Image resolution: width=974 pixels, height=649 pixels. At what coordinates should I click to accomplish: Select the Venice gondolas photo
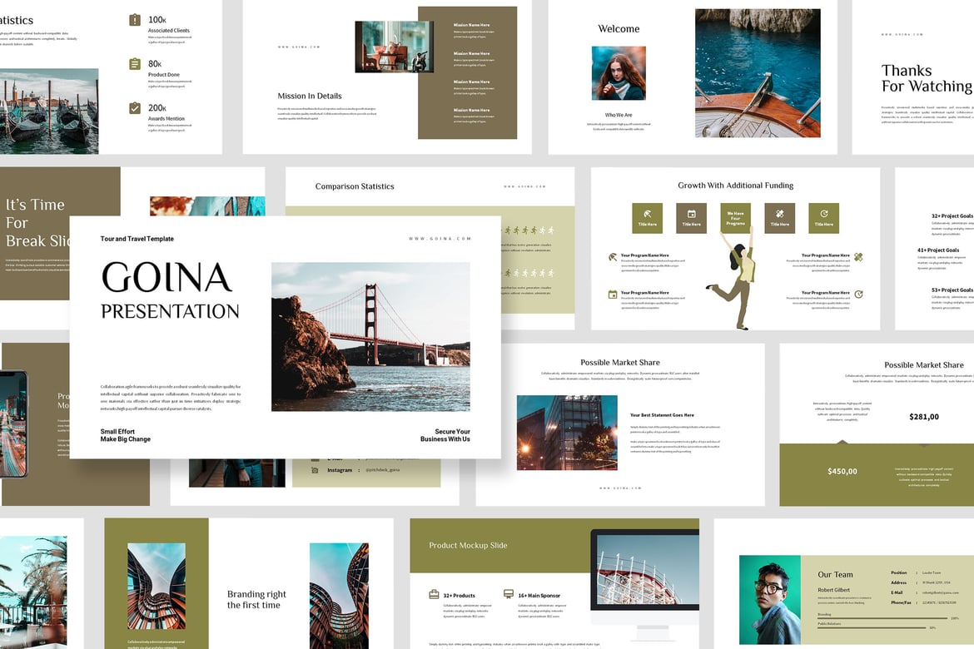(49, 111)
